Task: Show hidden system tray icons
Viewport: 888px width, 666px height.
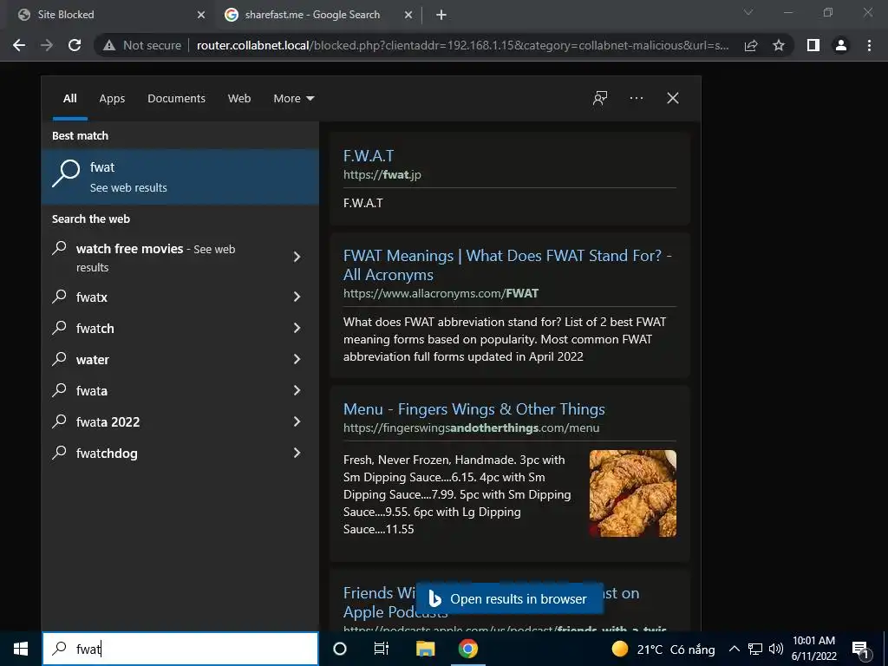Action: coord(734,649)
